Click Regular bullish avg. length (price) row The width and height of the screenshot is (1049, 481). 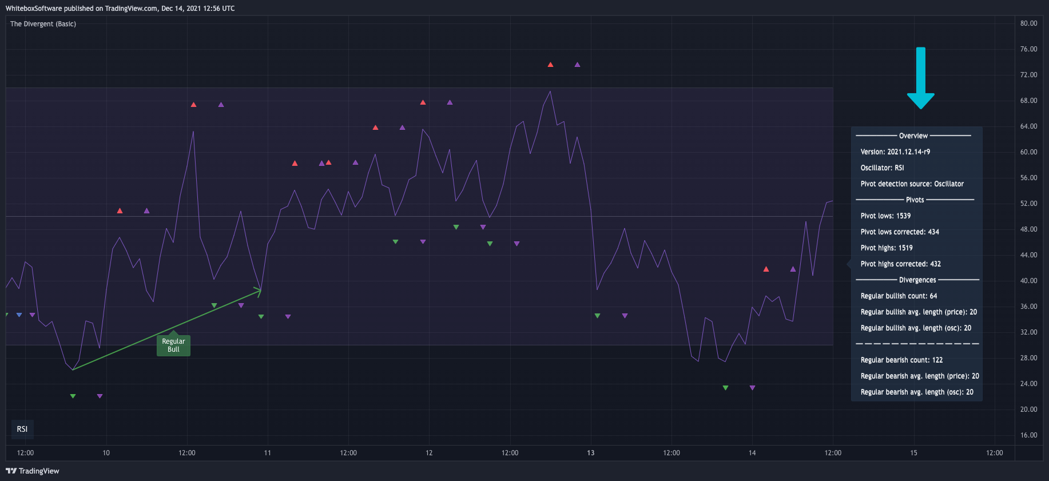click(x=919, y=312)
